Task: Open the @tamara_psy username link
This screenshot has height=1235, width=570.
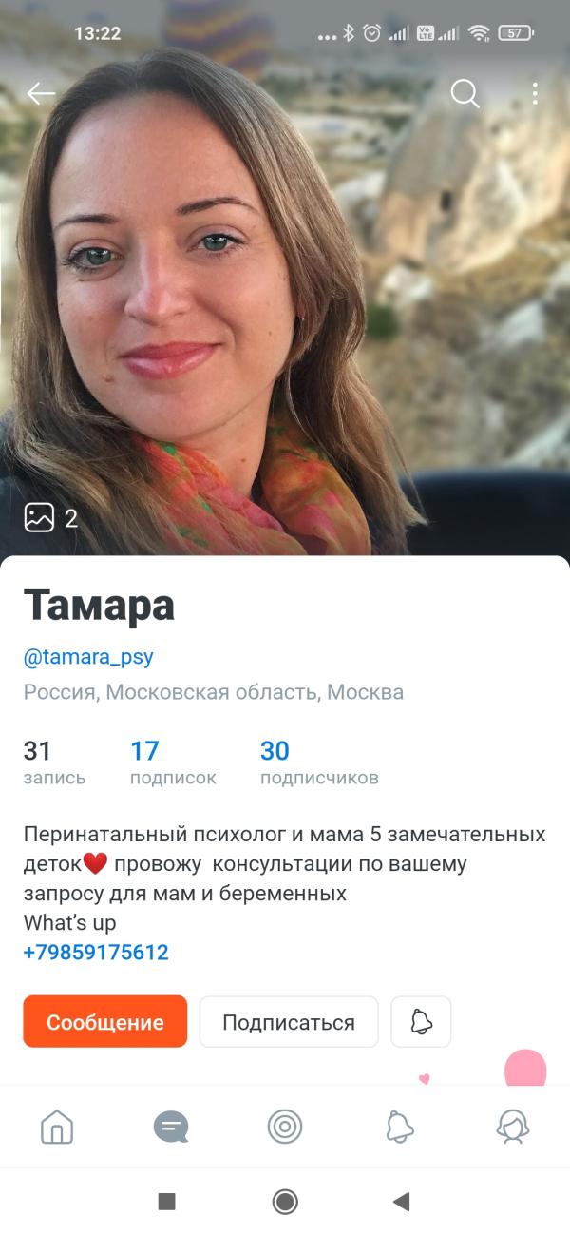Action: coord(88,657)
